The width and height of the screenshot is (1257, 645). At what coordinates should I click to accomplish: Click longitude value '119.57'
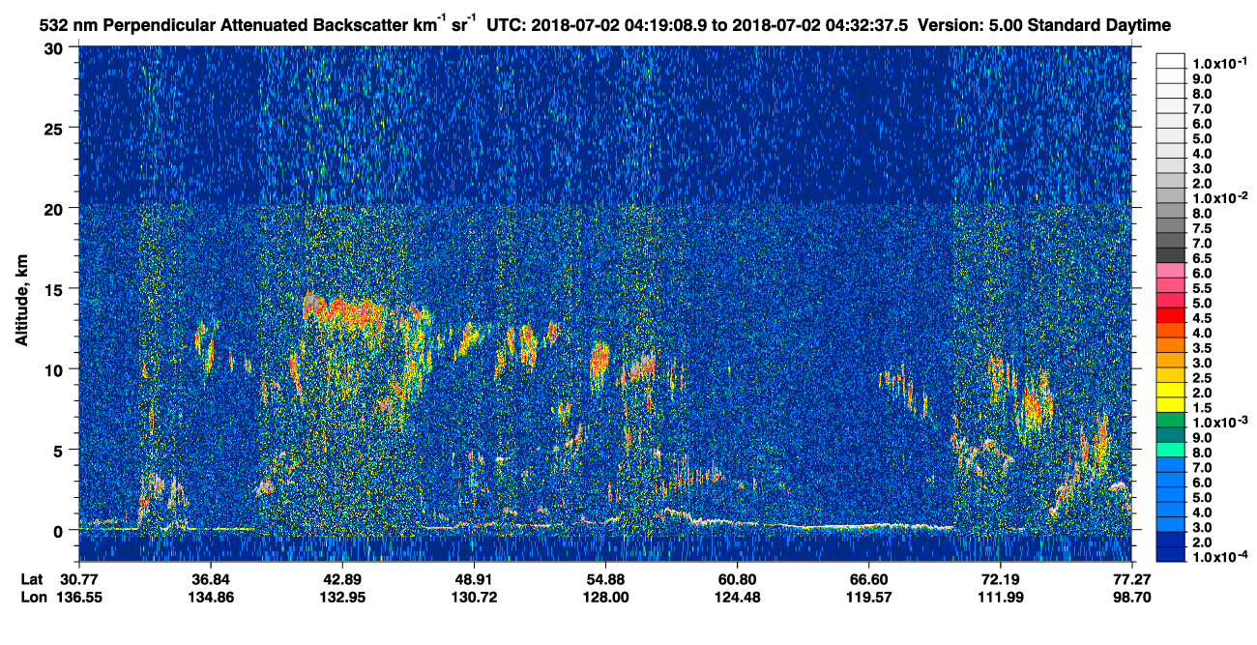(x=868, y=597)
